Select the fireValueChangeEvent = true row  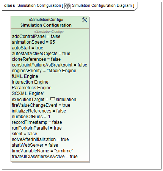coord(41,105)
